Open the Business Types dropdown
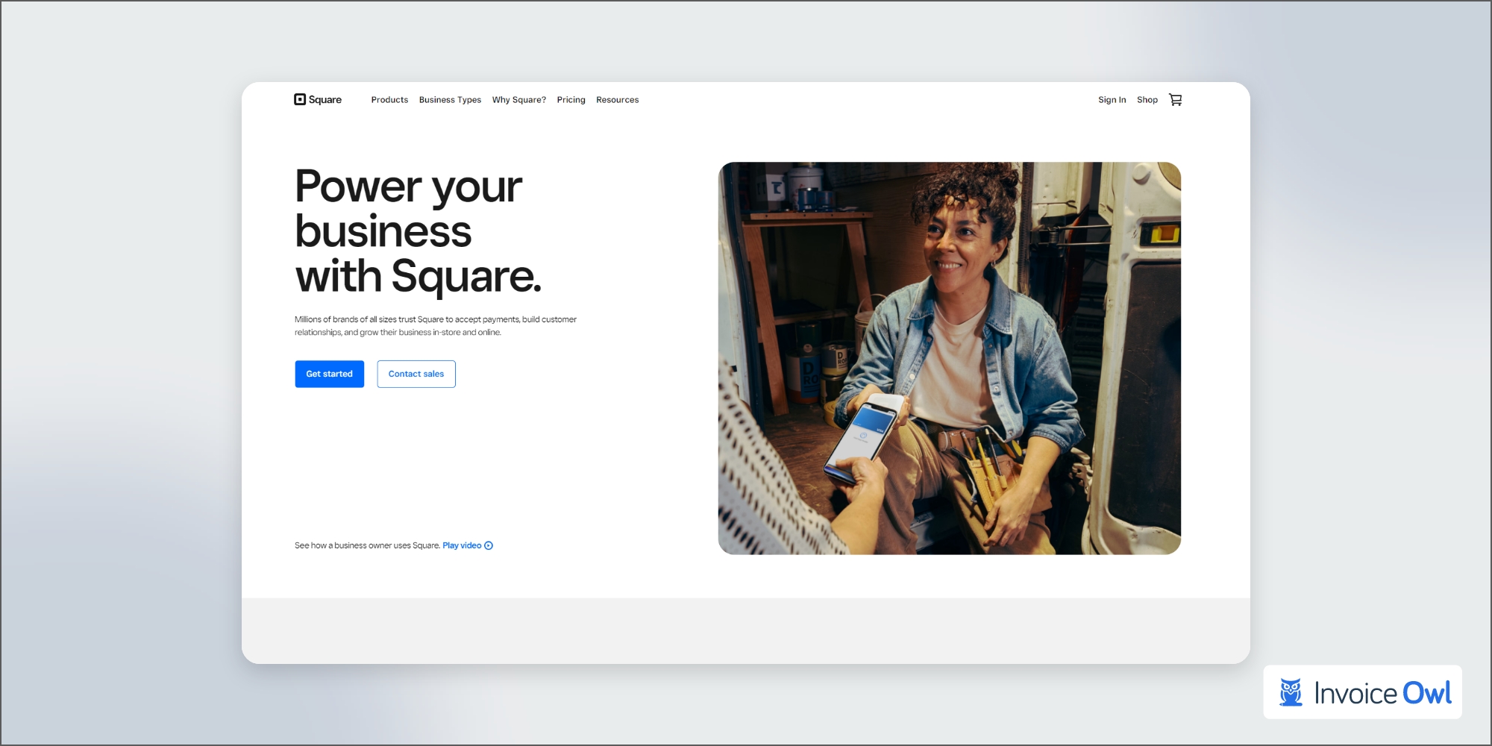The image size is (1492, 746). pyautogui.click(x=450, y=100)
